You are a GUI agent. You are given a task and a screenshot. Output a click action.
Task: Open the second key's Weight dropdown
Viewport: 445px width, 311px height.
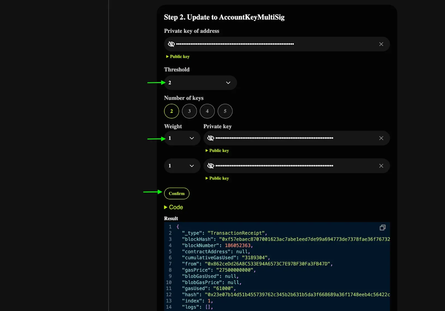(x=182, y=166)
